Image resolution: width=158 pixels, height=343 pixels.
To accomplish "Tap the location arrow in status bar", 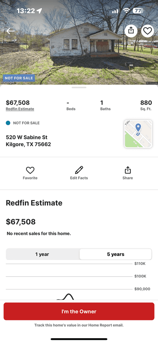I will pos(39,11).
